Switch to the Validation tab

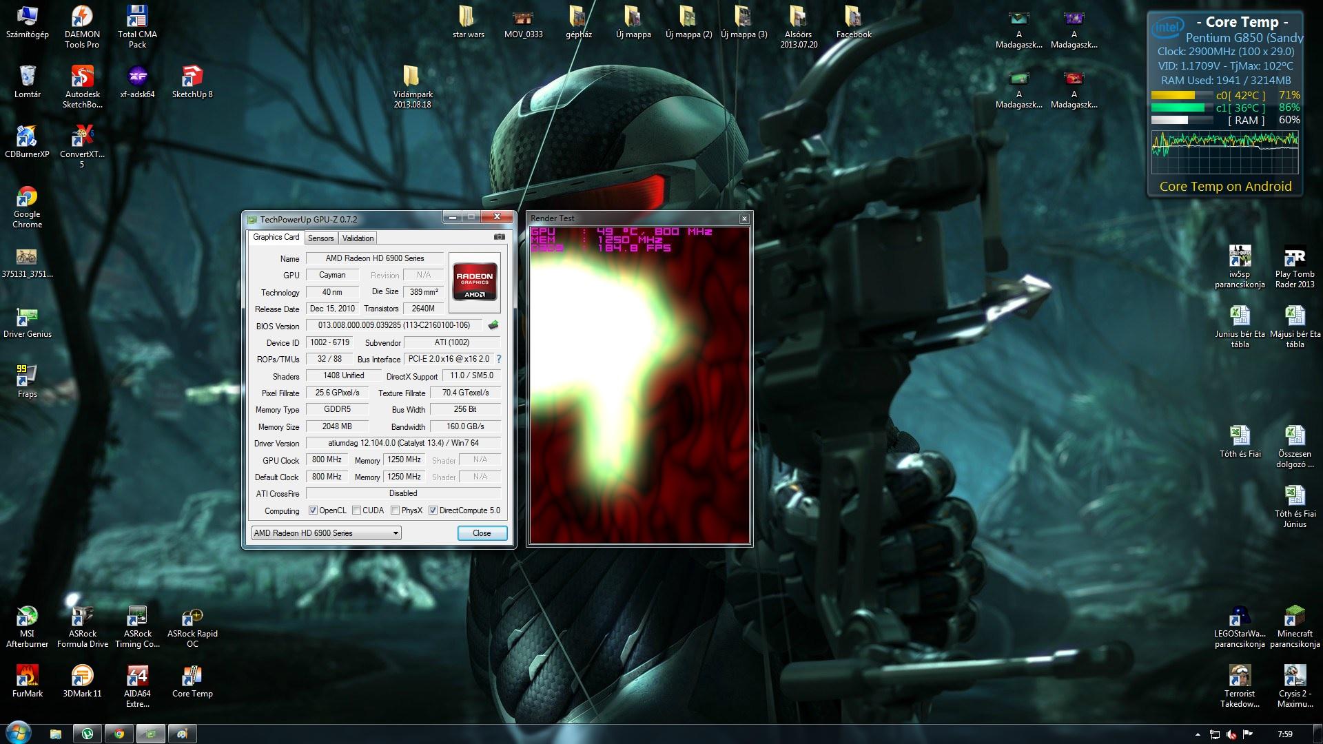358,238
